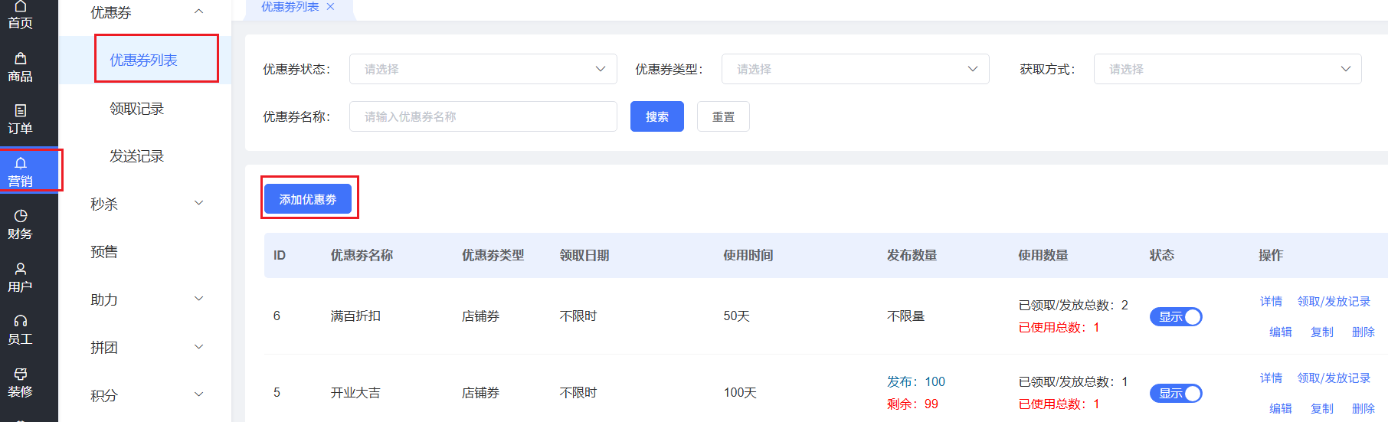Image resolution: width=1388 pixels, height=422 pixels.
Task: Open the 用户 sidebar section
Action: click(21, 278)
